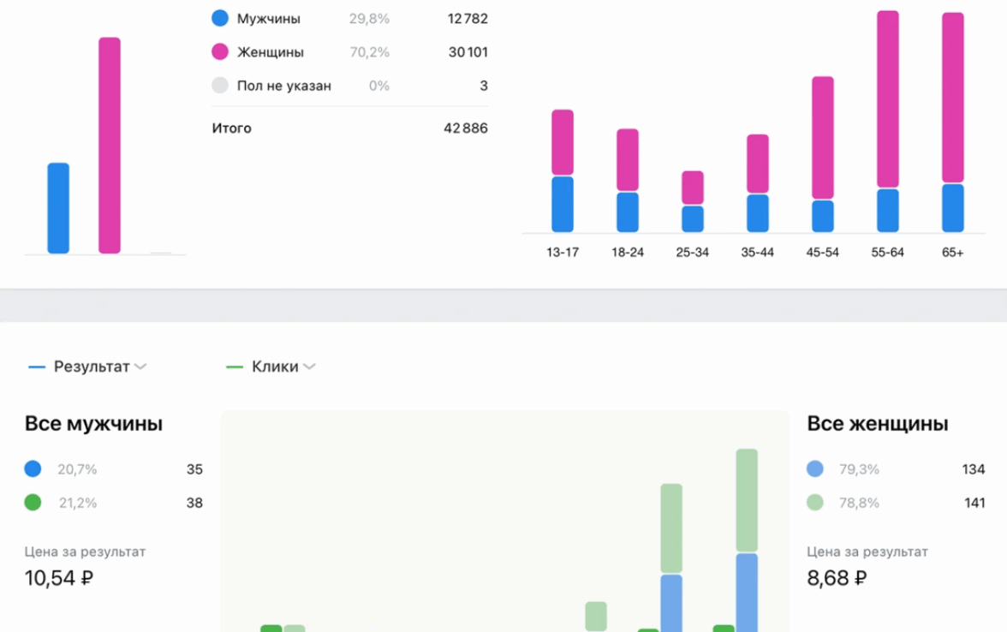This screenshot has height=632, width=1007.
Task: Click pink segment of 55-64 age bar
Action: tap(887, 99)
